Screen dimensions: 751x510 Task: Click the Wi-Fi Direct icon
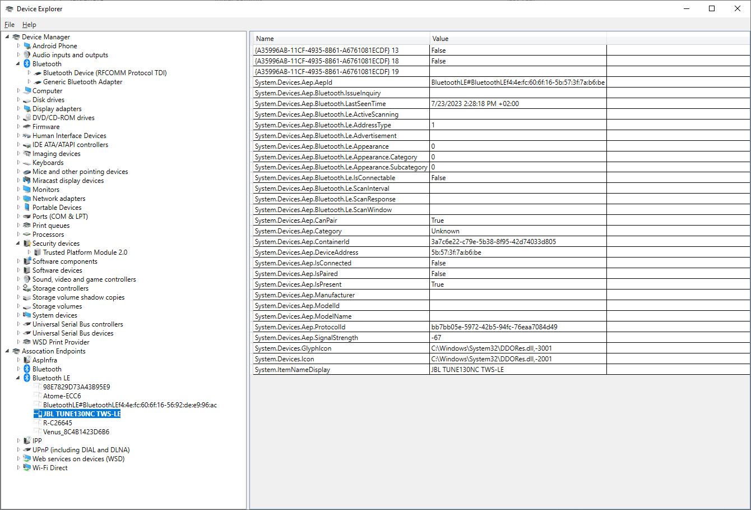point(27,468)
